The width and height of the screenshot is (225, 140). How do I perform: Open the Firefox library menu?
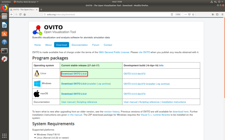[213, 15]
